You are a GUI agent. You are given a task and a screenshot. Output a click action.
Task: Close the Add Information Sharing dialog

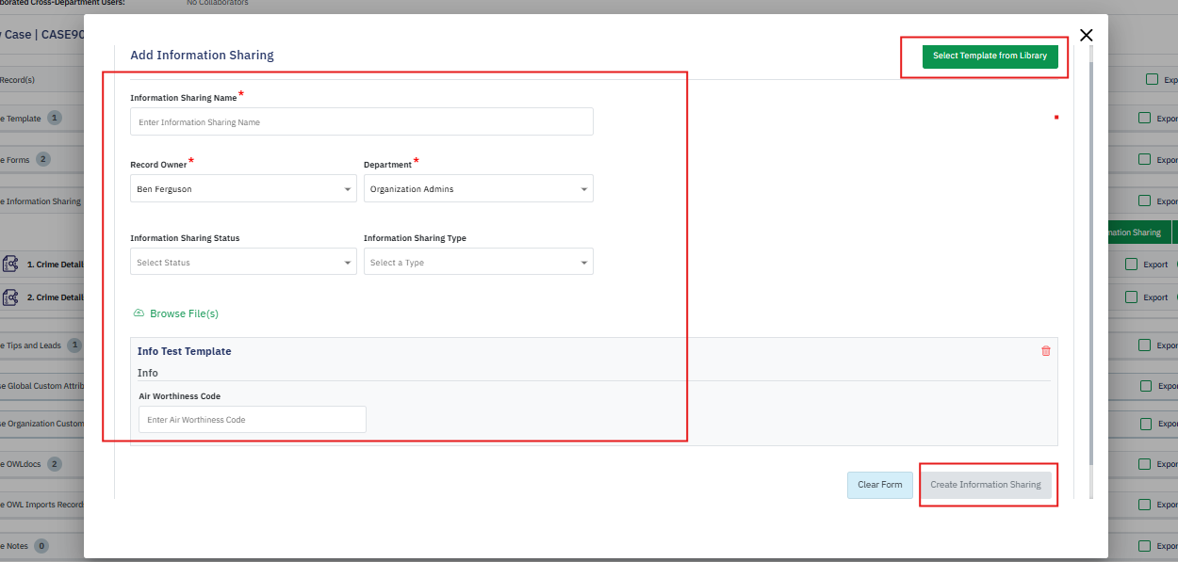1086,35
